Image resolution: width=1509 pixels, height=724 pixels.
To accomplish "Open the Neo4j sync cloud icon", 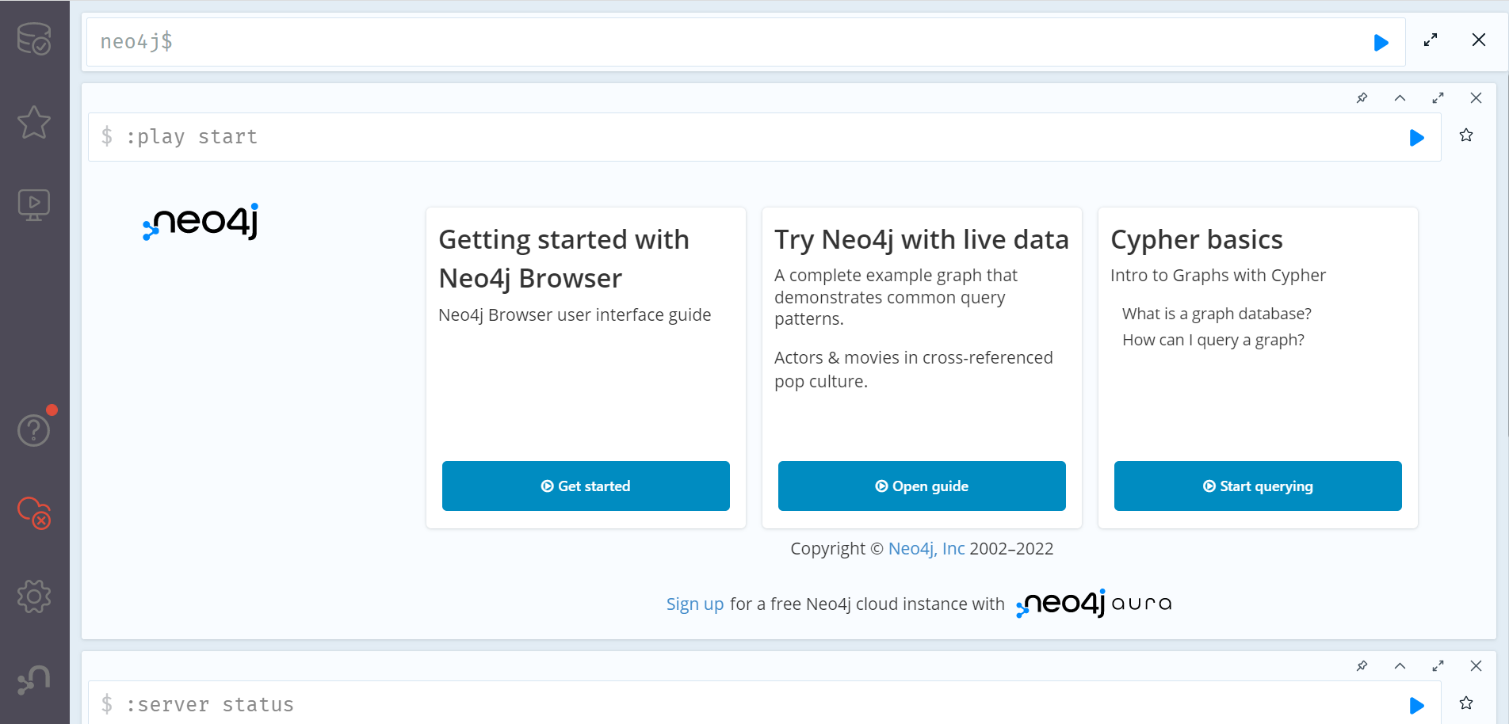I will (34, 513).
